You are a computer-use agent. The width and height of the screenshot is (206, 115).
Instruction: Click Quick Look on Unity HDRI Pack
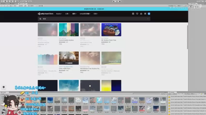point(69,63)
